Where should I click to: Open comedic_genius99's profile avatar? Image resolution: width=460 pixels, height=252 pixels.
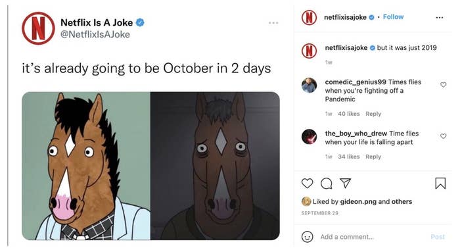click(x=310, y=86)
